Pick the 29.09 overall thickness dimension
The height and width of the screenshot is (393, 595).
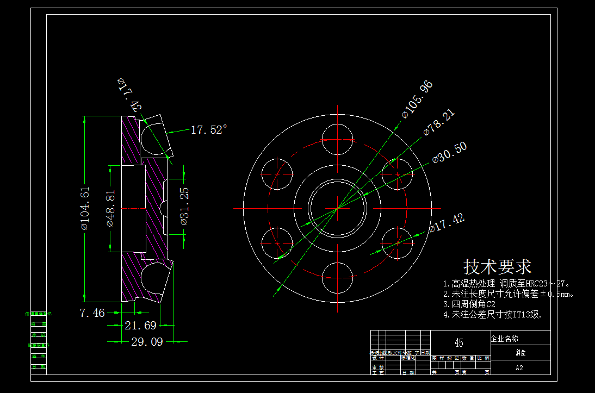[147, 342]
